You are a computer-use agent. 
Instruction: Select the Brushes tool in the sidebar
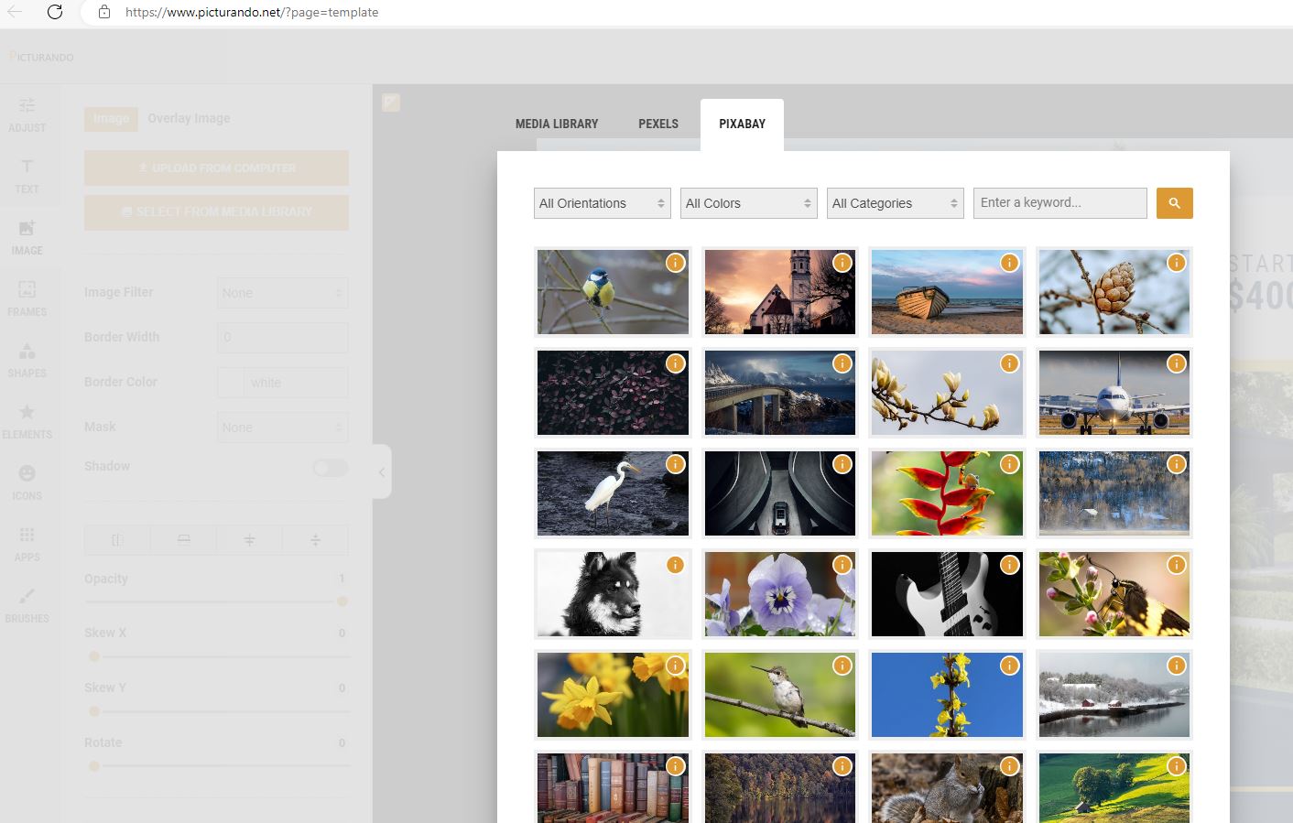[x=27, y=605]
